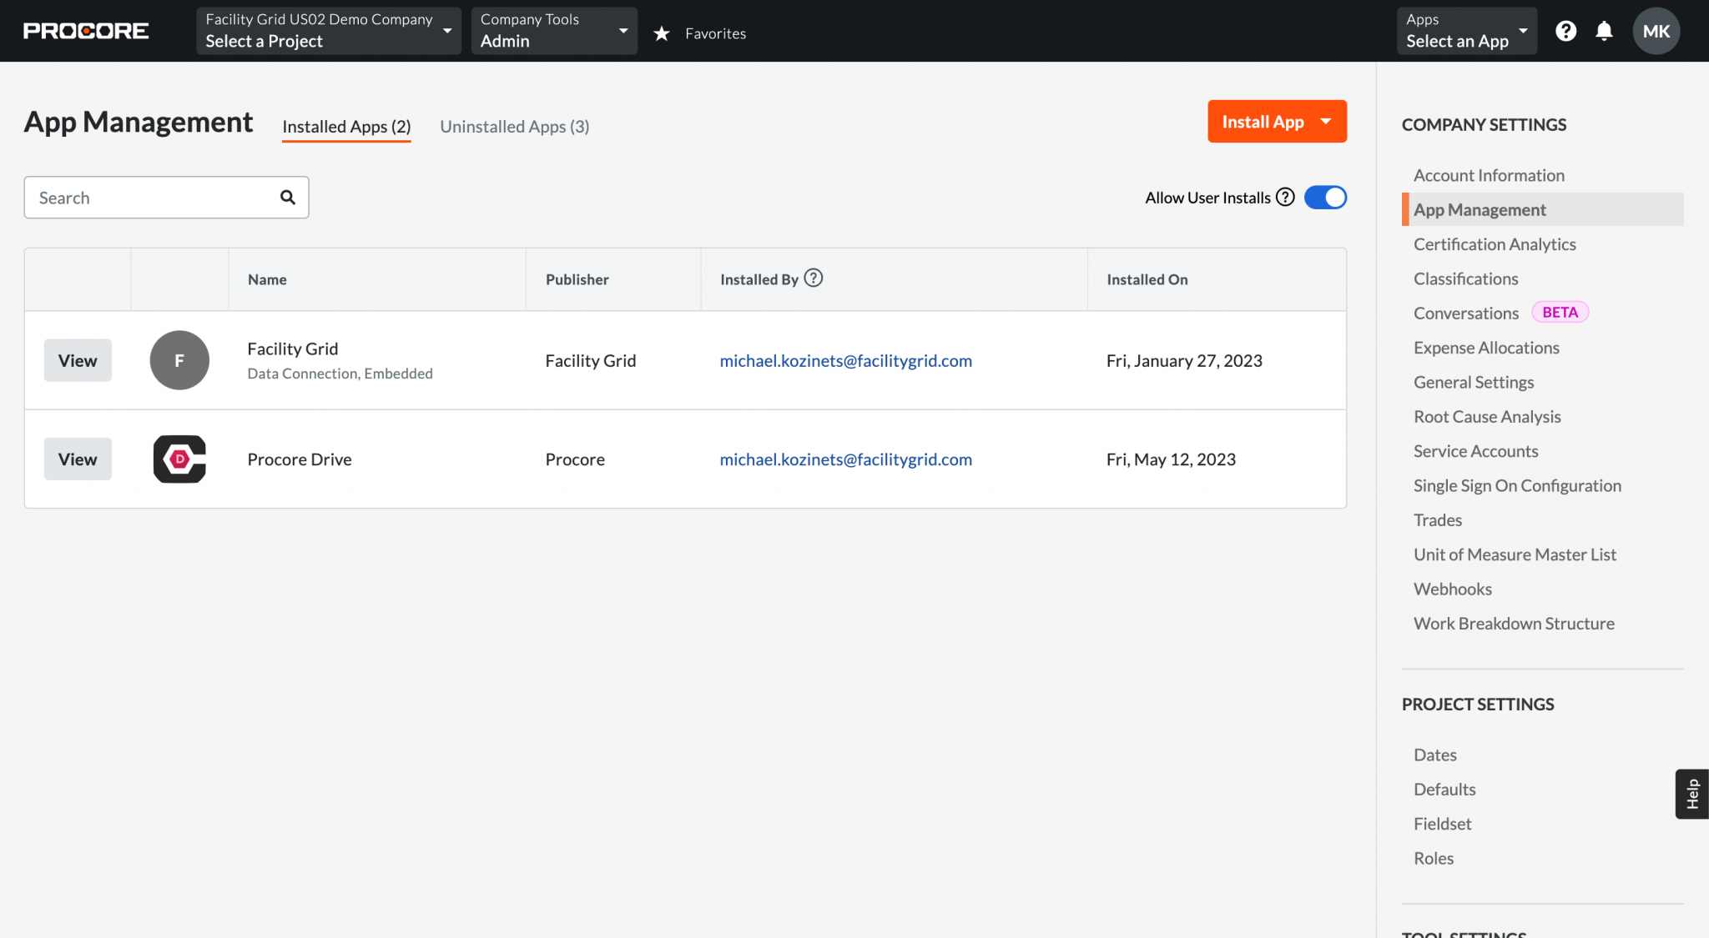This screenshot has width=1709, height=938.
Task: Open the Favorites star menu
Action: (662, 33)
